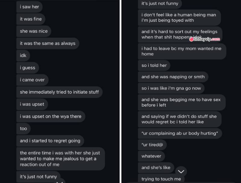Click the "she was nice" message bubble
This screenshot has height=183, width=241.
tap(34, 31)
